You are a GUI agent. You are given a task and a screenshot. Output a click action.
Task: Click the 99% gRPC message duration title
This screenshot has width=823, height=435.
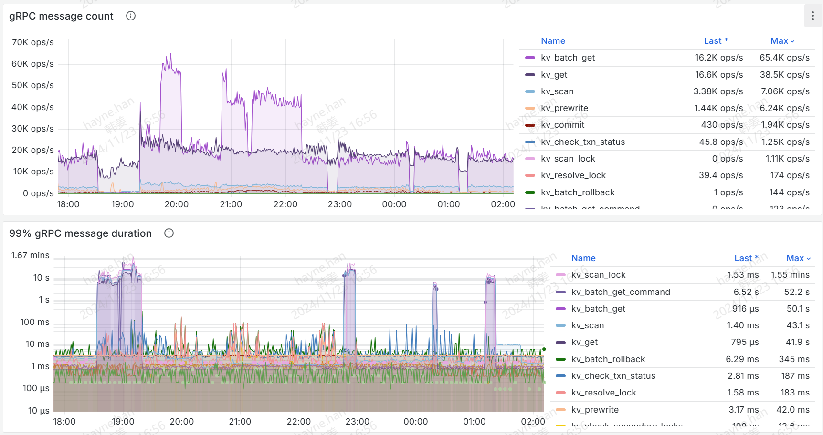tap(80, 233)
